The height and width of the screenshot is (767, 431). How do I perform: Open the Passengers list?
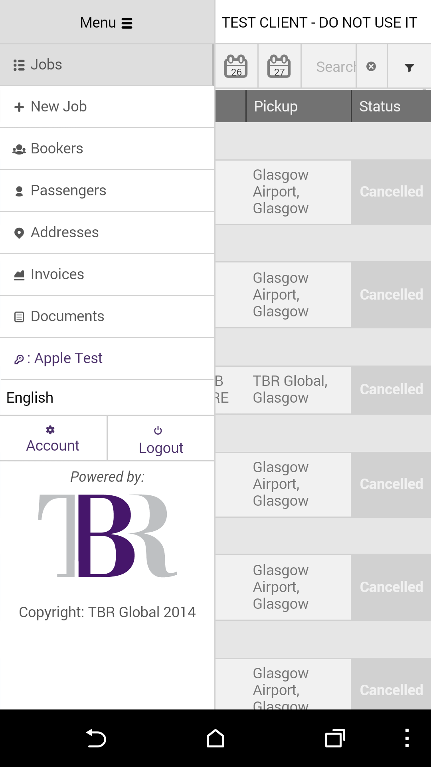[x=107, y=191]
